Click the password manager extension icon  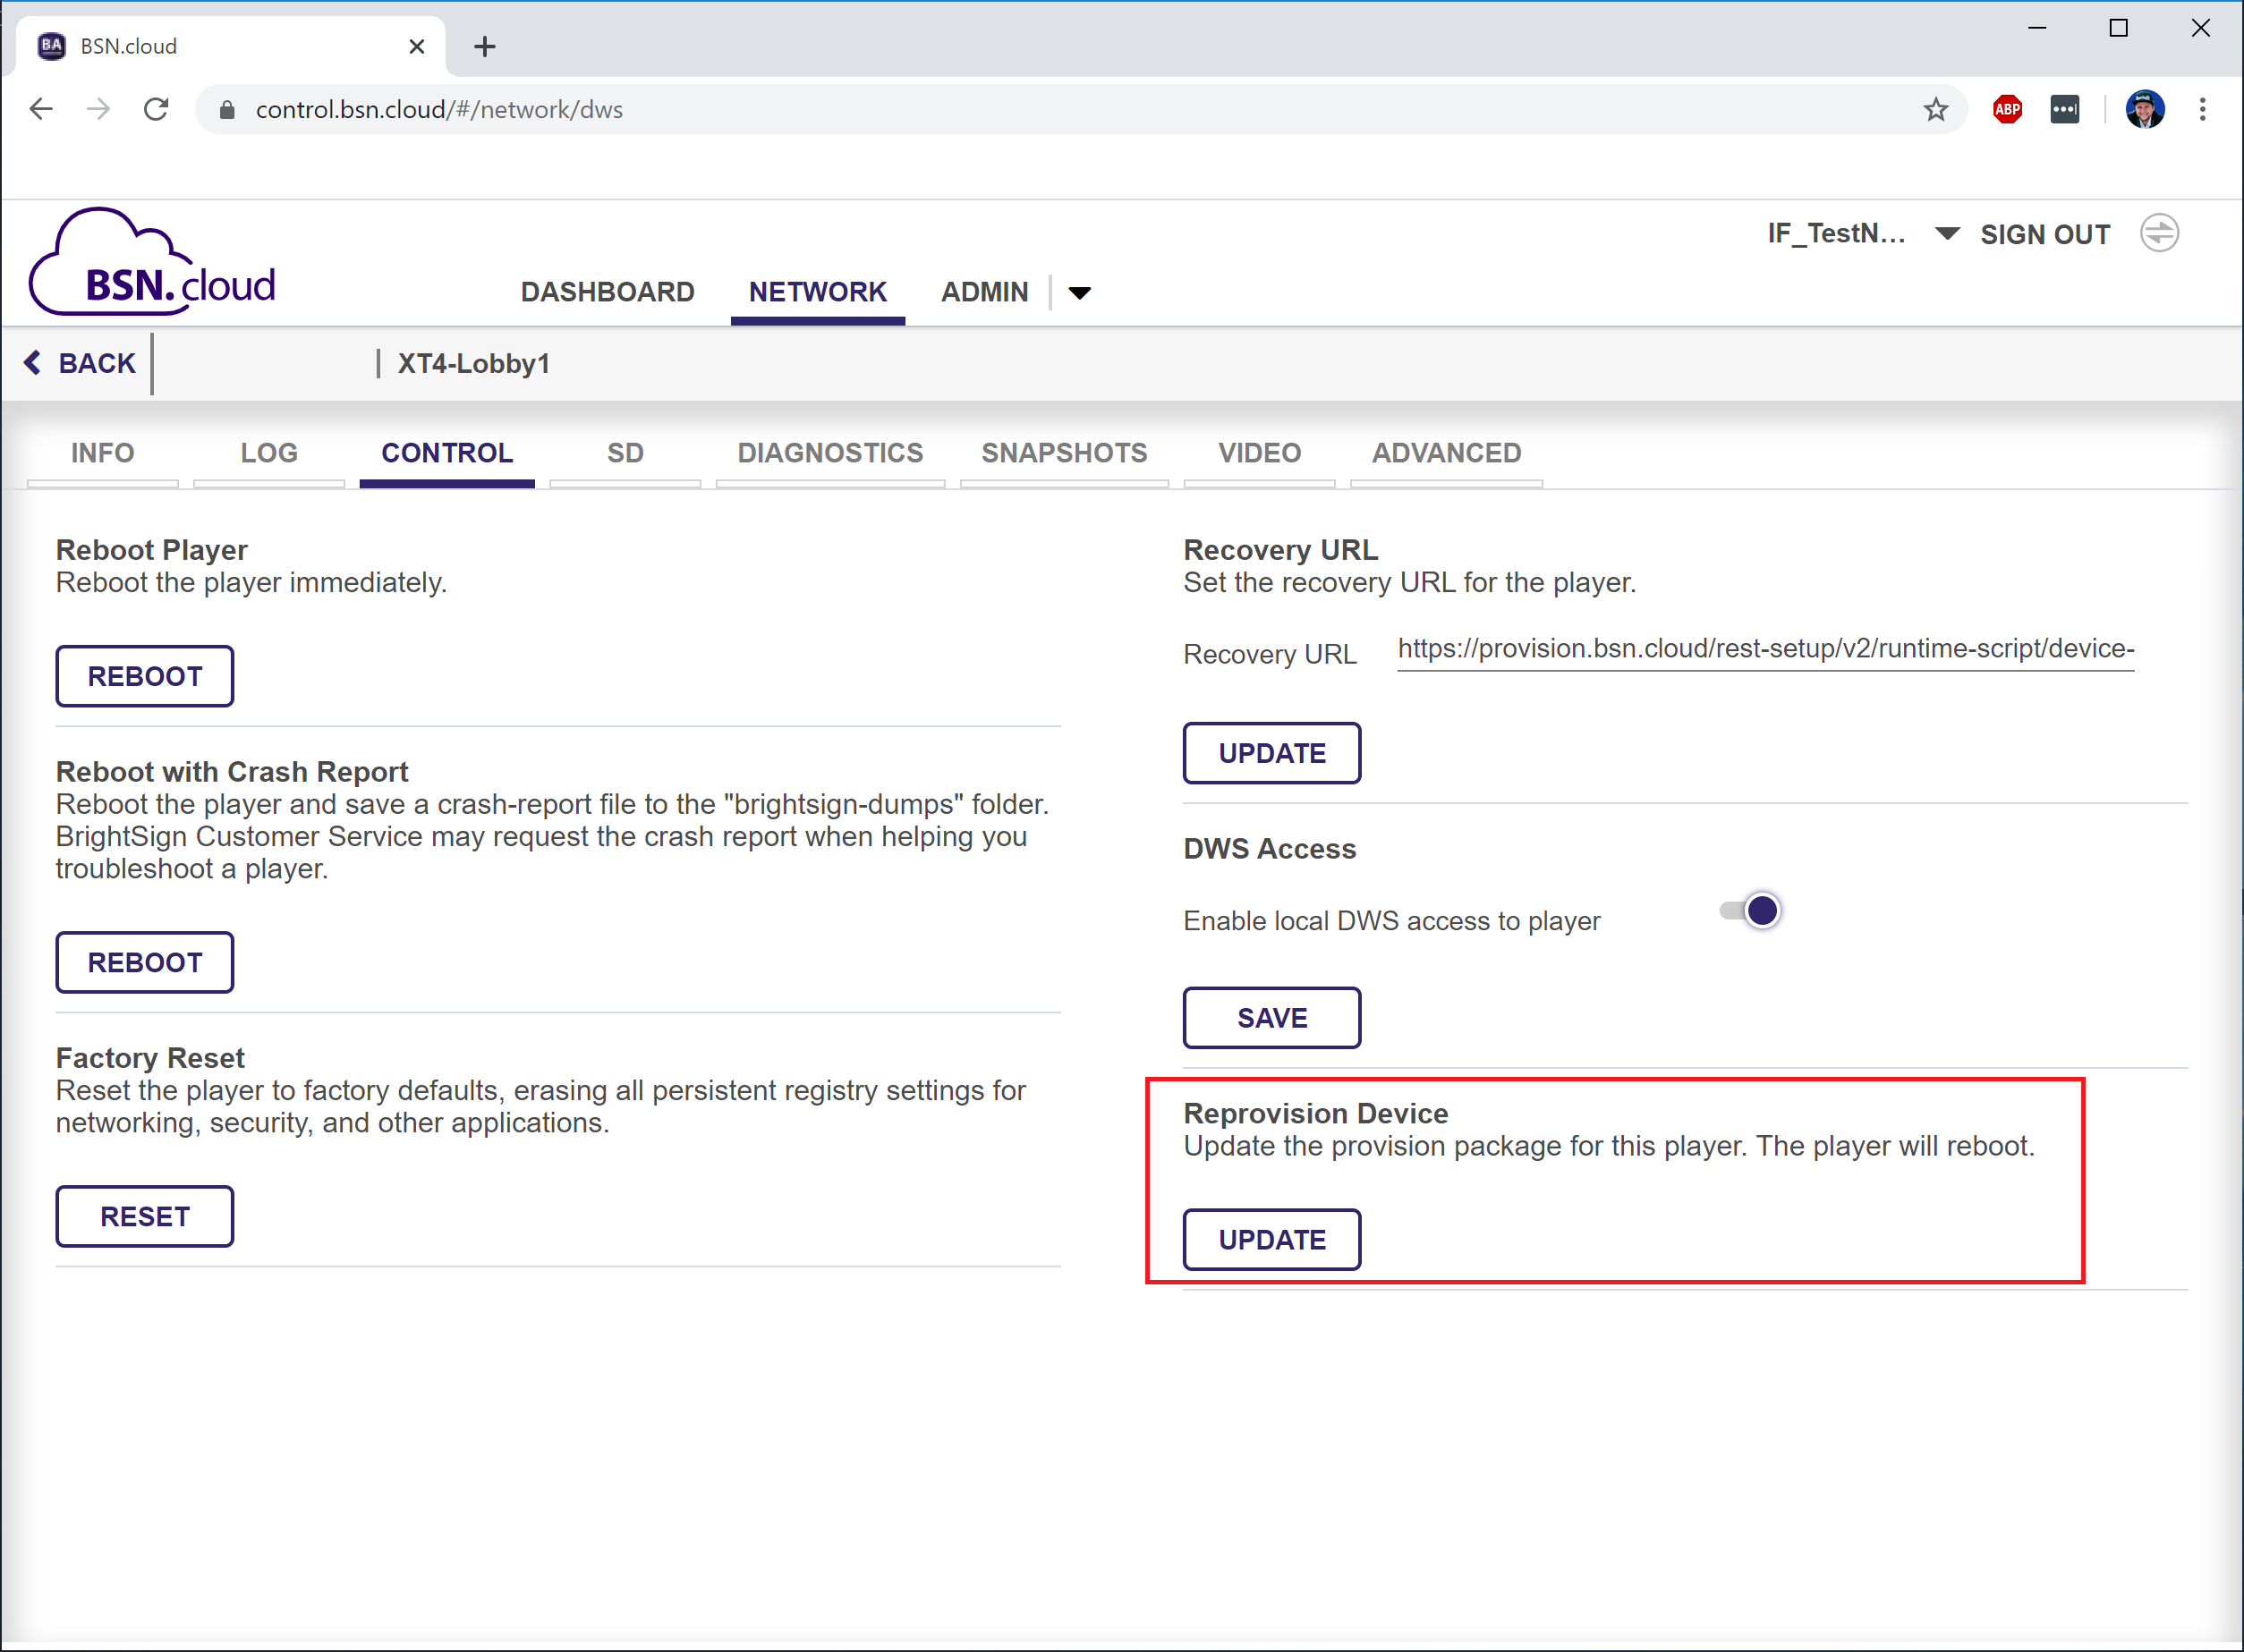point(2064,109)
